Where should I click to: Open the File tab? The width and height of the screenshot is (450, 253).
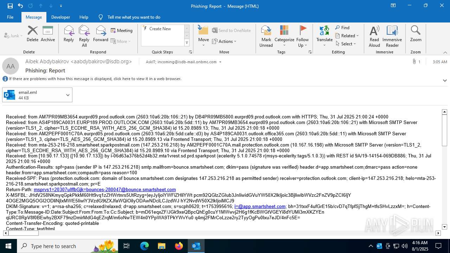10,17
